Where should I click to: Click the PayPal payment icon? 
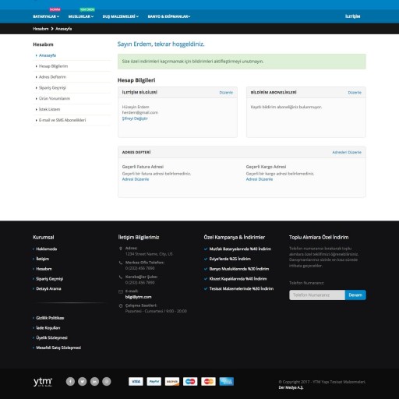[154, 381]
